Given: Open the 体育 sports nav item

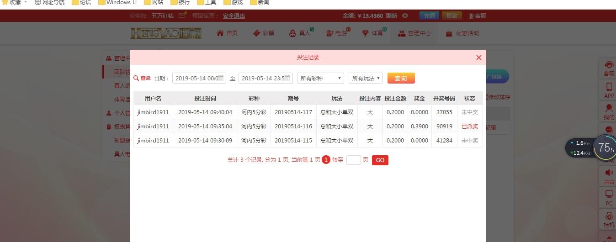Looking at the screenshot, I should [373, 33].
